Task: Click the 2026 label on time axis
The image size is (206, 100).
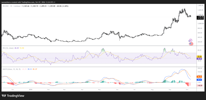Action: coord(31,90)
